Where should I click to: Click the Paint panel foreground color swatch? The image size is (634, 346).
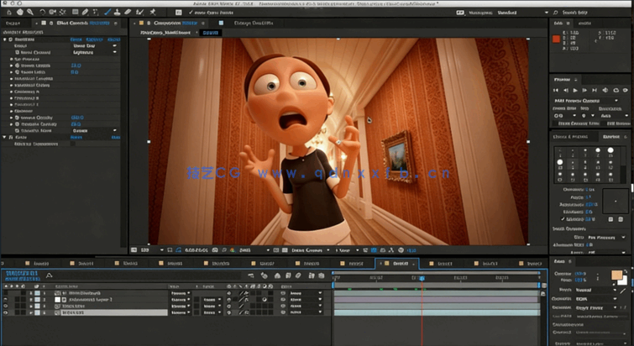tap(616, 275)
